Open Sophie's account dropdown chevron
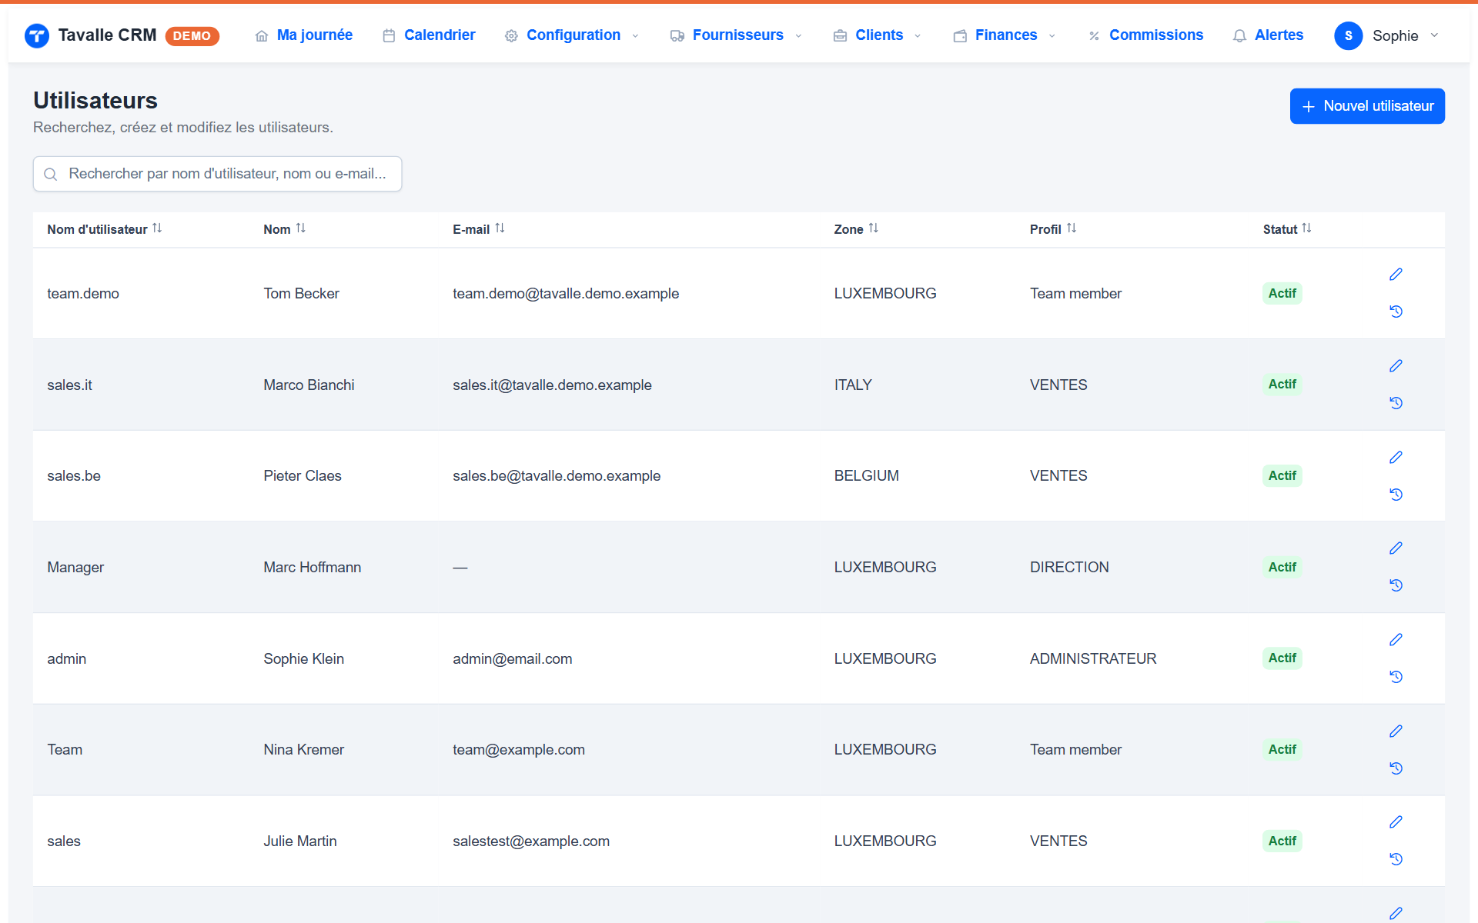The width and height of the screenshot is (1478, 923). tap(1434, 35)
